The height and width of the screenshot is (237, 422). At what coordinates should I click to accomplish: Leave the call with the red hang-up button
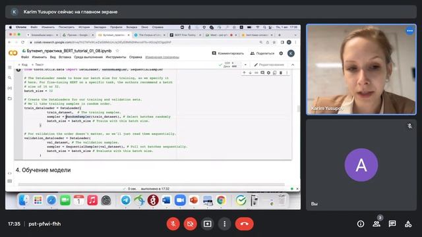pyautogui.click(x=245, y=224)
